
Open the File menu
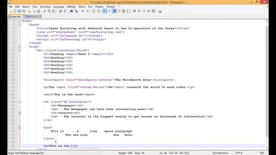click(x=10, y=7)
